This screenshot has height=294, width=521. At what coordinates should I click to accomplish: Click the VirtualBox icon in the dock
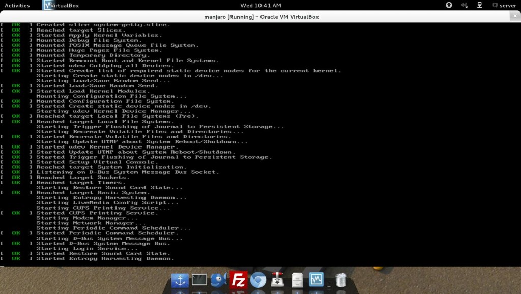(x=316, y=280)
